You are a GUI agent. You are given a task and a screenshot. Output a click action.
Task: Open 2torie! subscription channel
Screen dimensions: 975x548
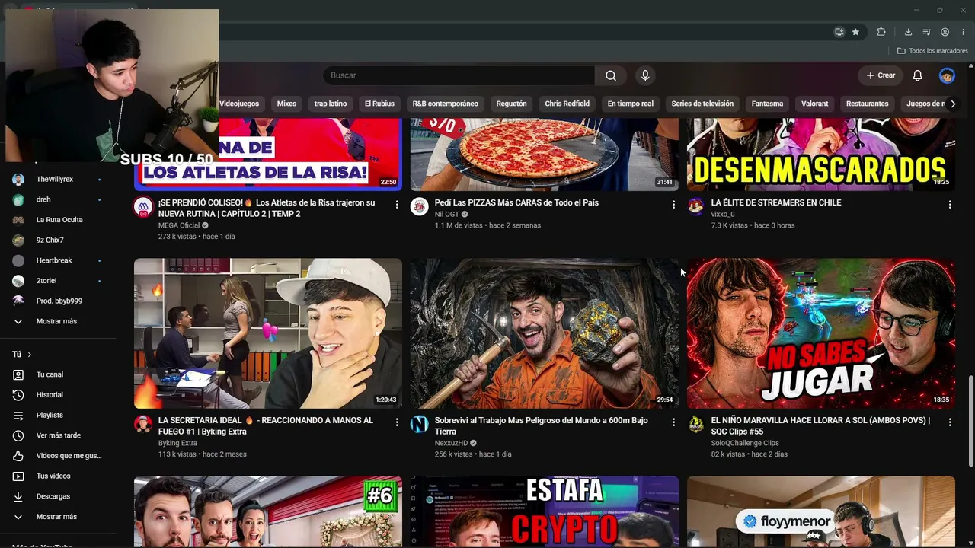(58, 281)
